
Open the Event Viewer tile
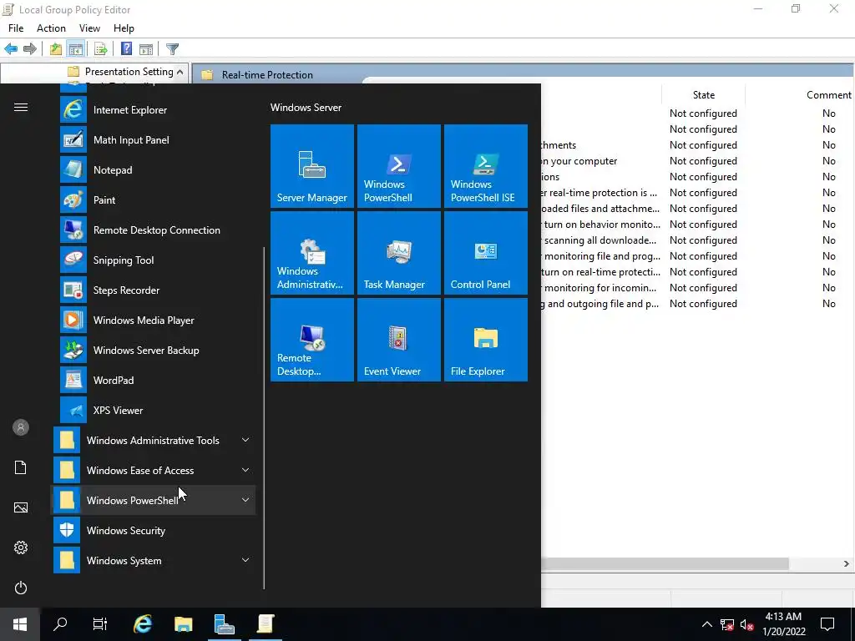pyautogui.click(x=398, y=339)
